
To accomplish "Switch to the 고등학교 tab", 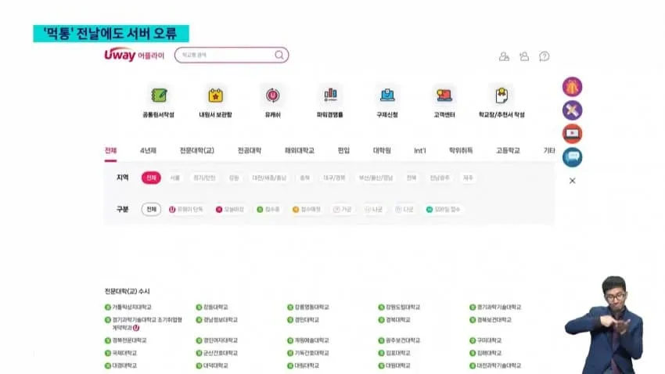I will pos(508,150).
